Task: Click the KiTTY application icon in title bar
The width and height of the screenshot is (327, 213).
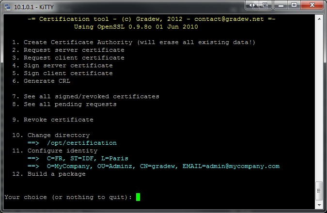Action: (x=7, y=7)
